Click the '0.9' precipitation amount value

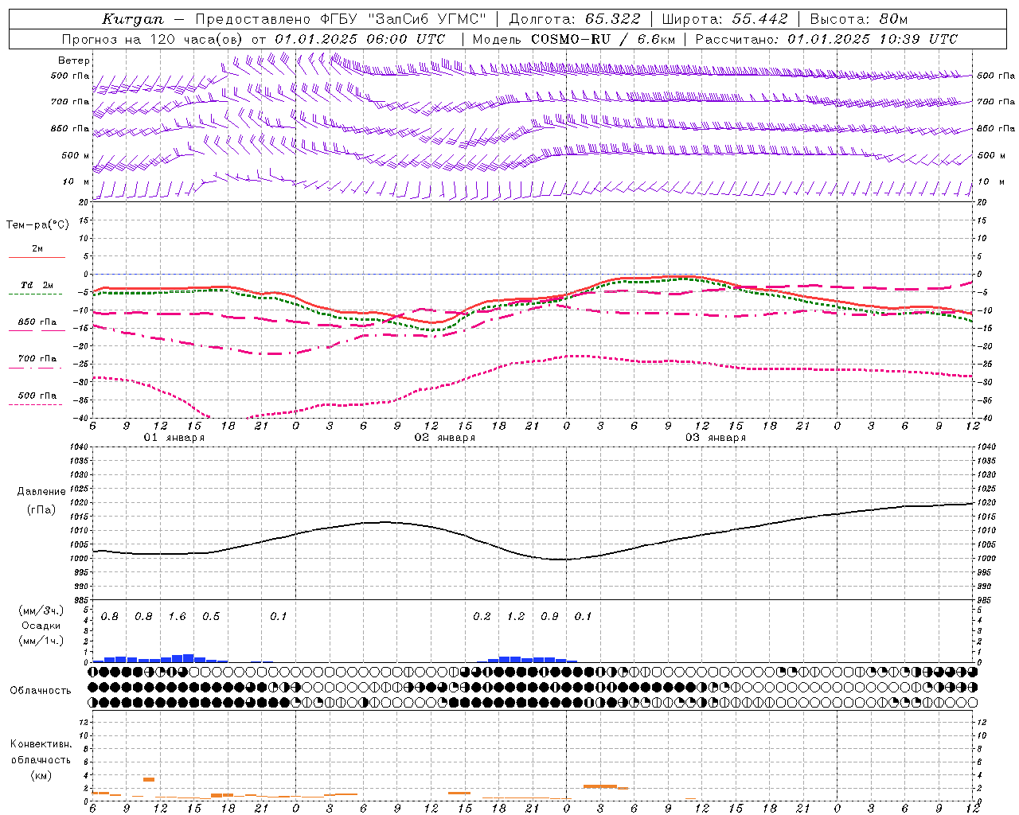click(x=549, y=616)
